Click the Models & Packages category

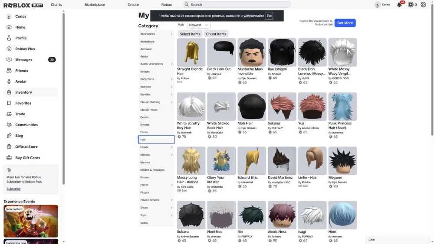click(x=152, y=170)
